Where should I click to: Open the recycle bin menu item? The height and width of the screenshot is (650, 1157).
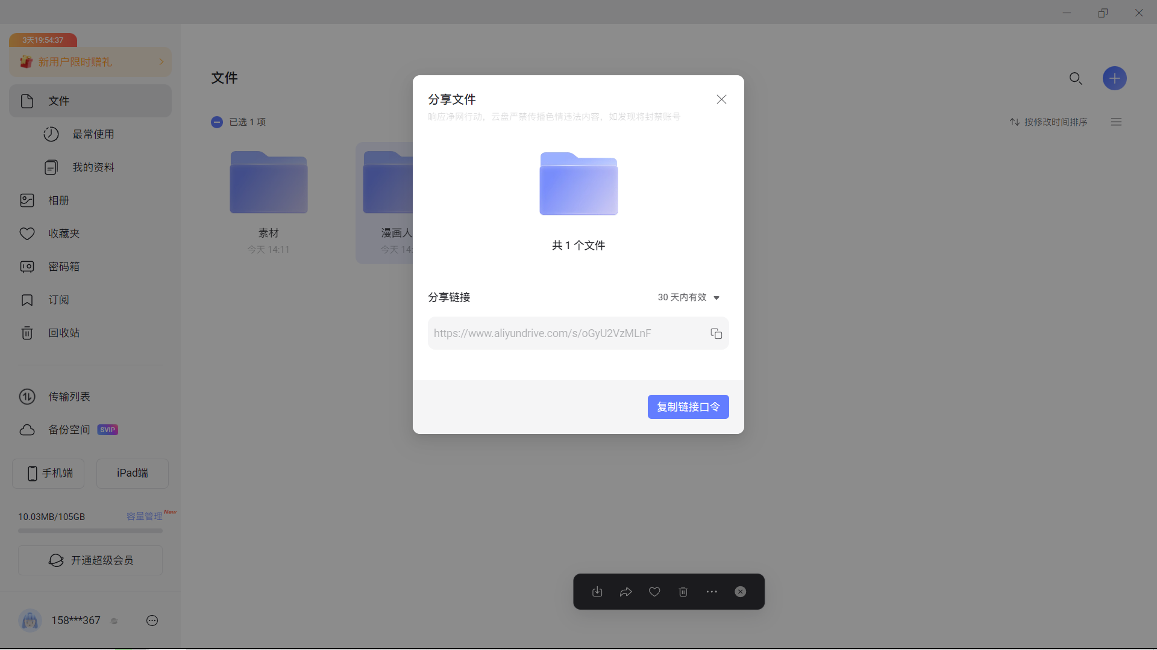pyautogui.click(x=63, y=333)
